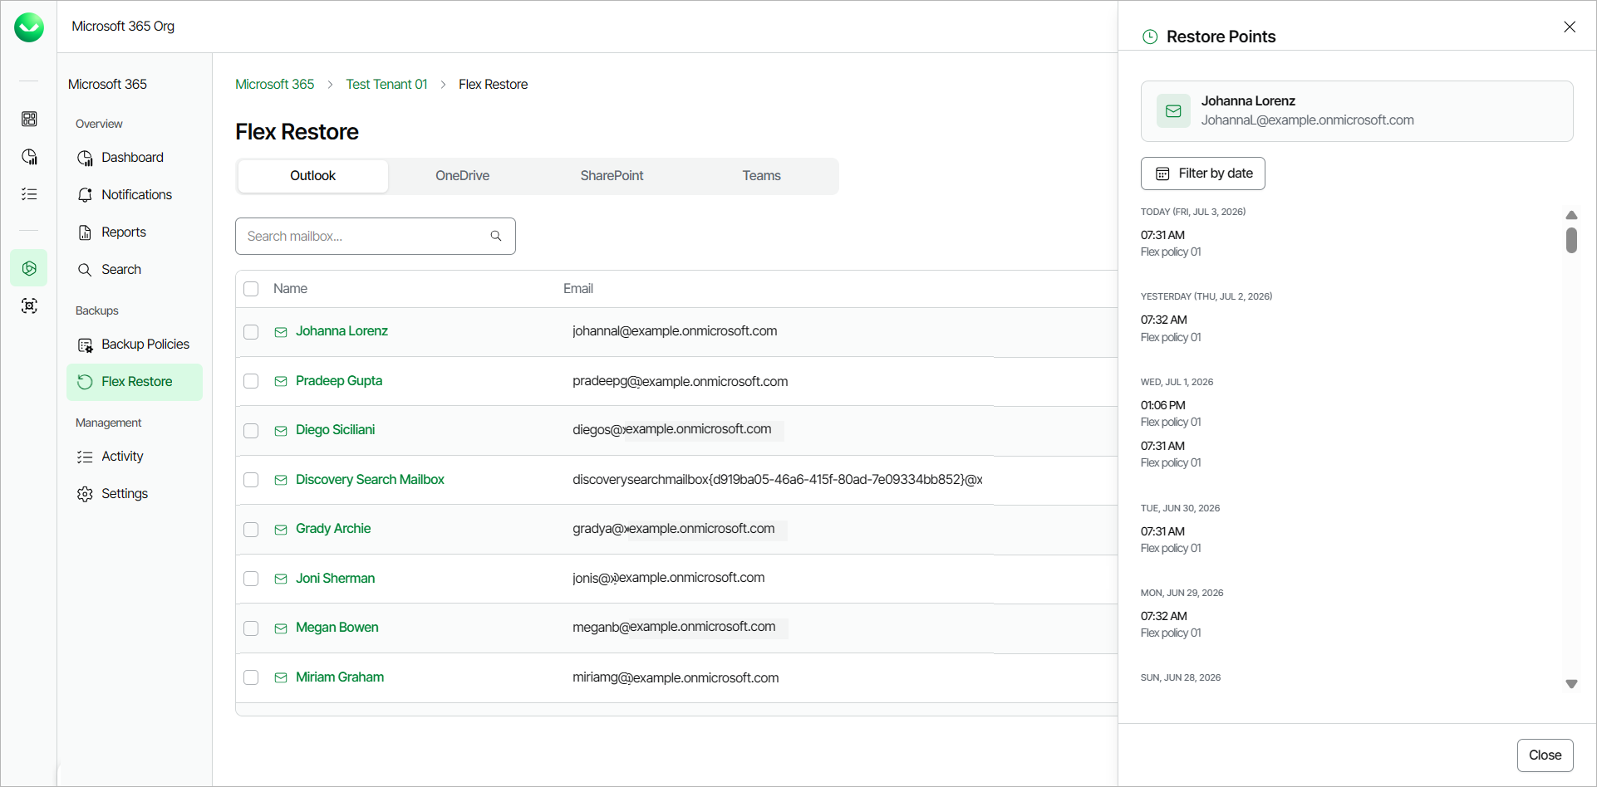Check the Diego Siciliani row checkbox
The height and width of the screenshot is (787, 1597).
pos(251,431)
